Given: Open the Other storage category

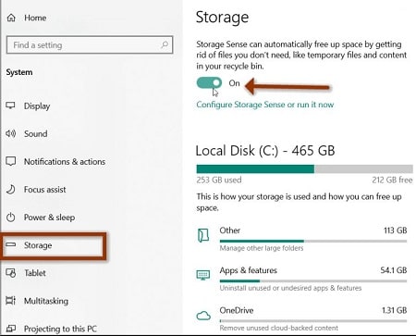Looking at the screenshot, I should (x=301, y=239).
